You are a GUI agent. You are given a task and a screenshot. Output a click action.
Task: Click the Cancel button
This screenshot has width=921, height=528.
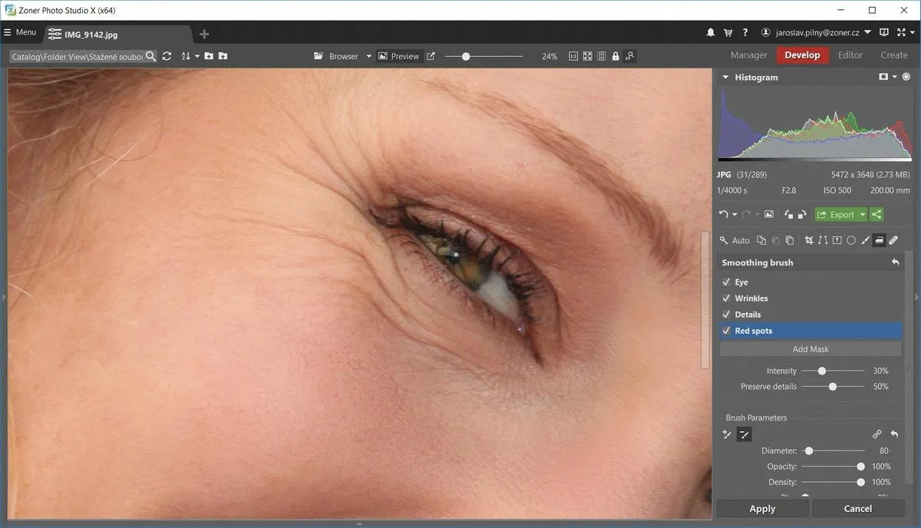click(x=857, y=508)
